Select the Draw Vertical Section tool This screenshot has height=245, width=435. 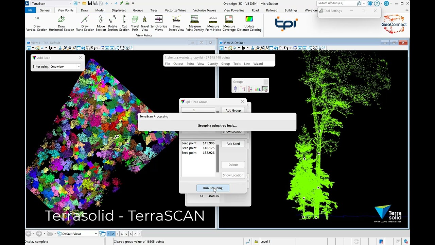click(x=37, y=23)
